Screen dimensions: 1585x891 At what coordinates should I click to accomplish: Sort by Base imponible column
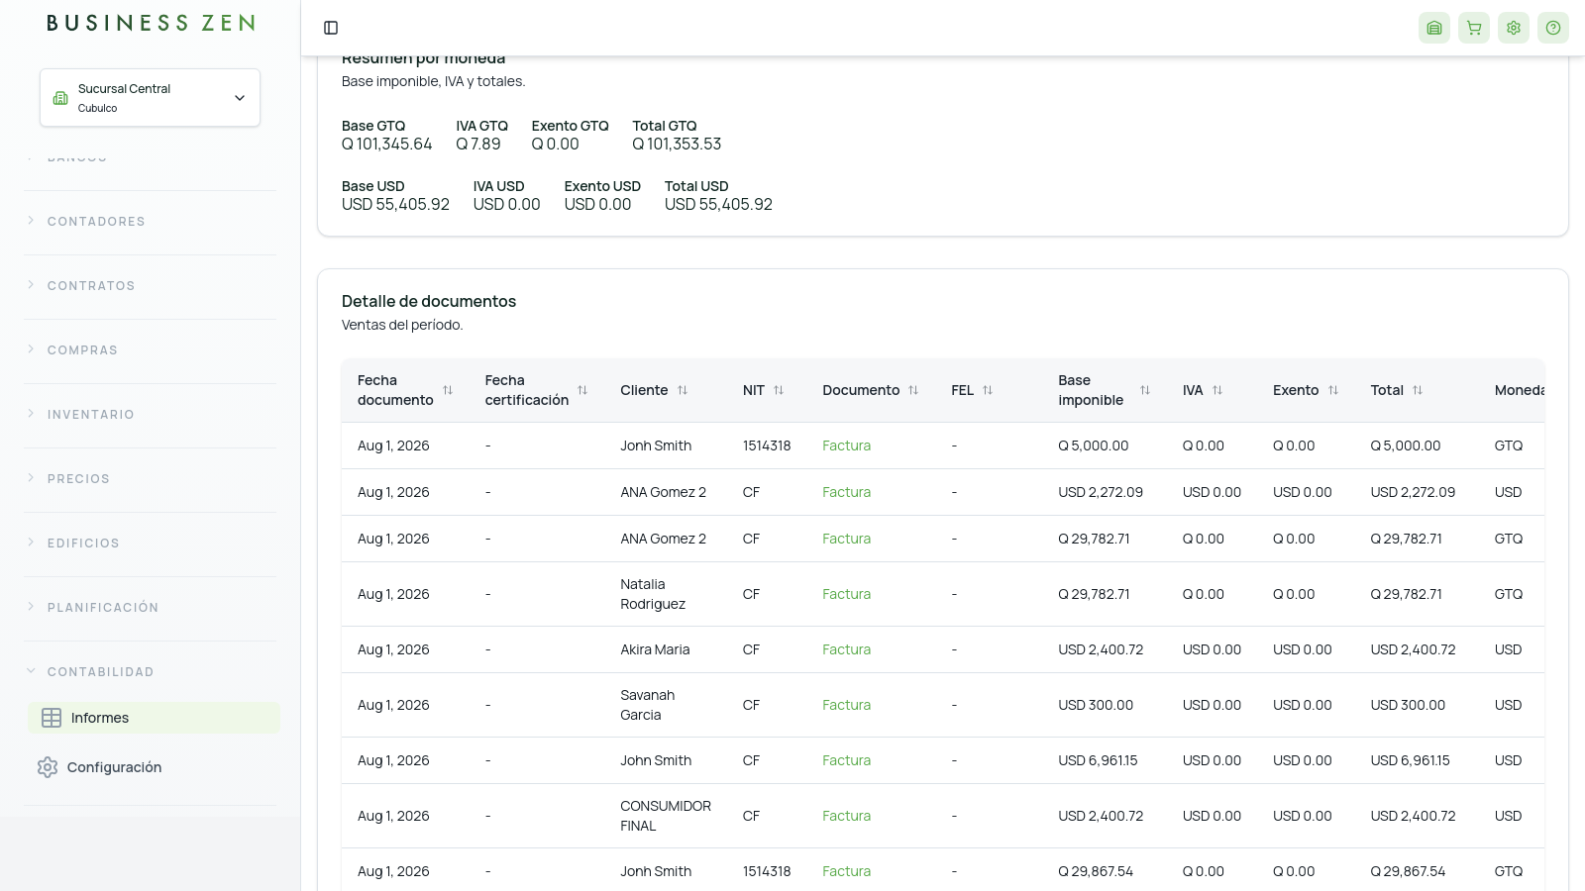click(1145, 390)
